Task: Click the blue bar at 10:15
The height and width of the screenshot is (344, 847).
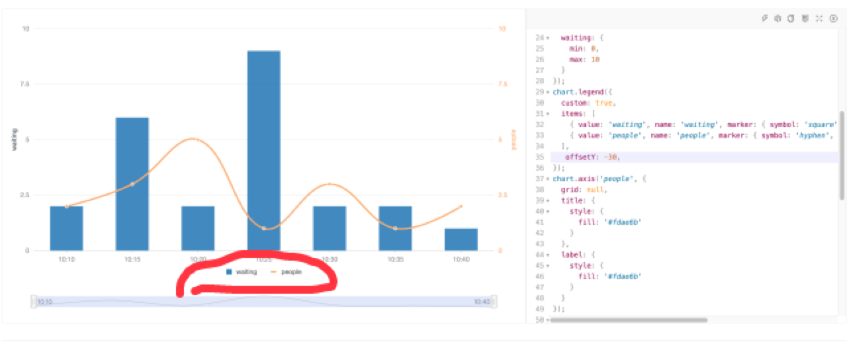Action: tap(132, 184)
